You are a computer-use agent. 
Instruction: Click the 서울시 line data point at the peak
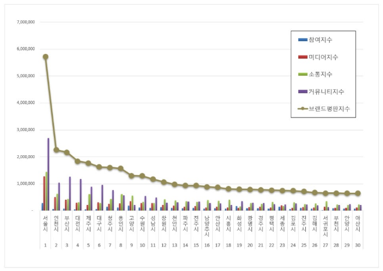(45, 57)
